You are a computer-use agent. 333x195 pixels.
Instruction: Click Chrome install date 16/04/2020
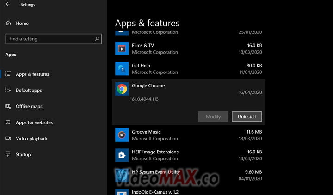click(x=250, y=92)
